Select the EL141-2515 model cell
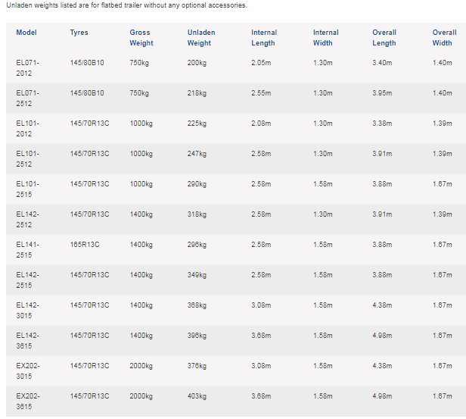This screenshot has height=419, width=466. click(x=28, y=249)
